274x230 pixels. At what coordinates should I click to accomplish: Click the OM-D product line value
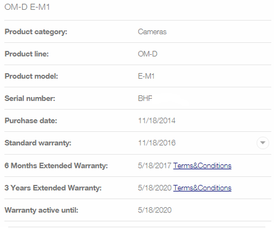[x=147, y=54]
